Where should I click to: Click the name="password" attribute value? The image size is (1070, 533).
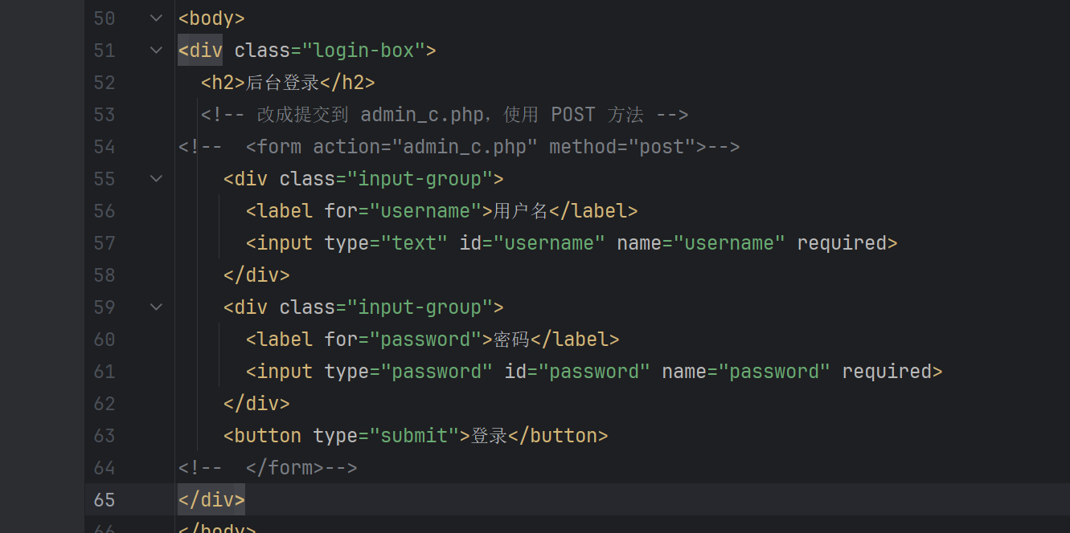click(774, 372)
